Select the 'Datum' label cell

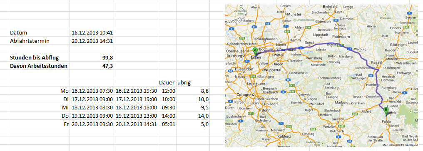pos(40,33)
